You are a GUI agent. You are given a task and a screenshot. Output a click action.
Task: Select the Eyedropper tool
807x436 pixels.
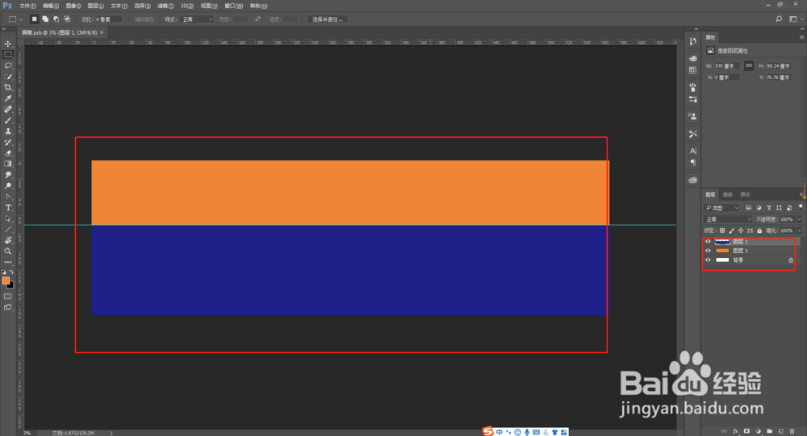tap(8, 98)
